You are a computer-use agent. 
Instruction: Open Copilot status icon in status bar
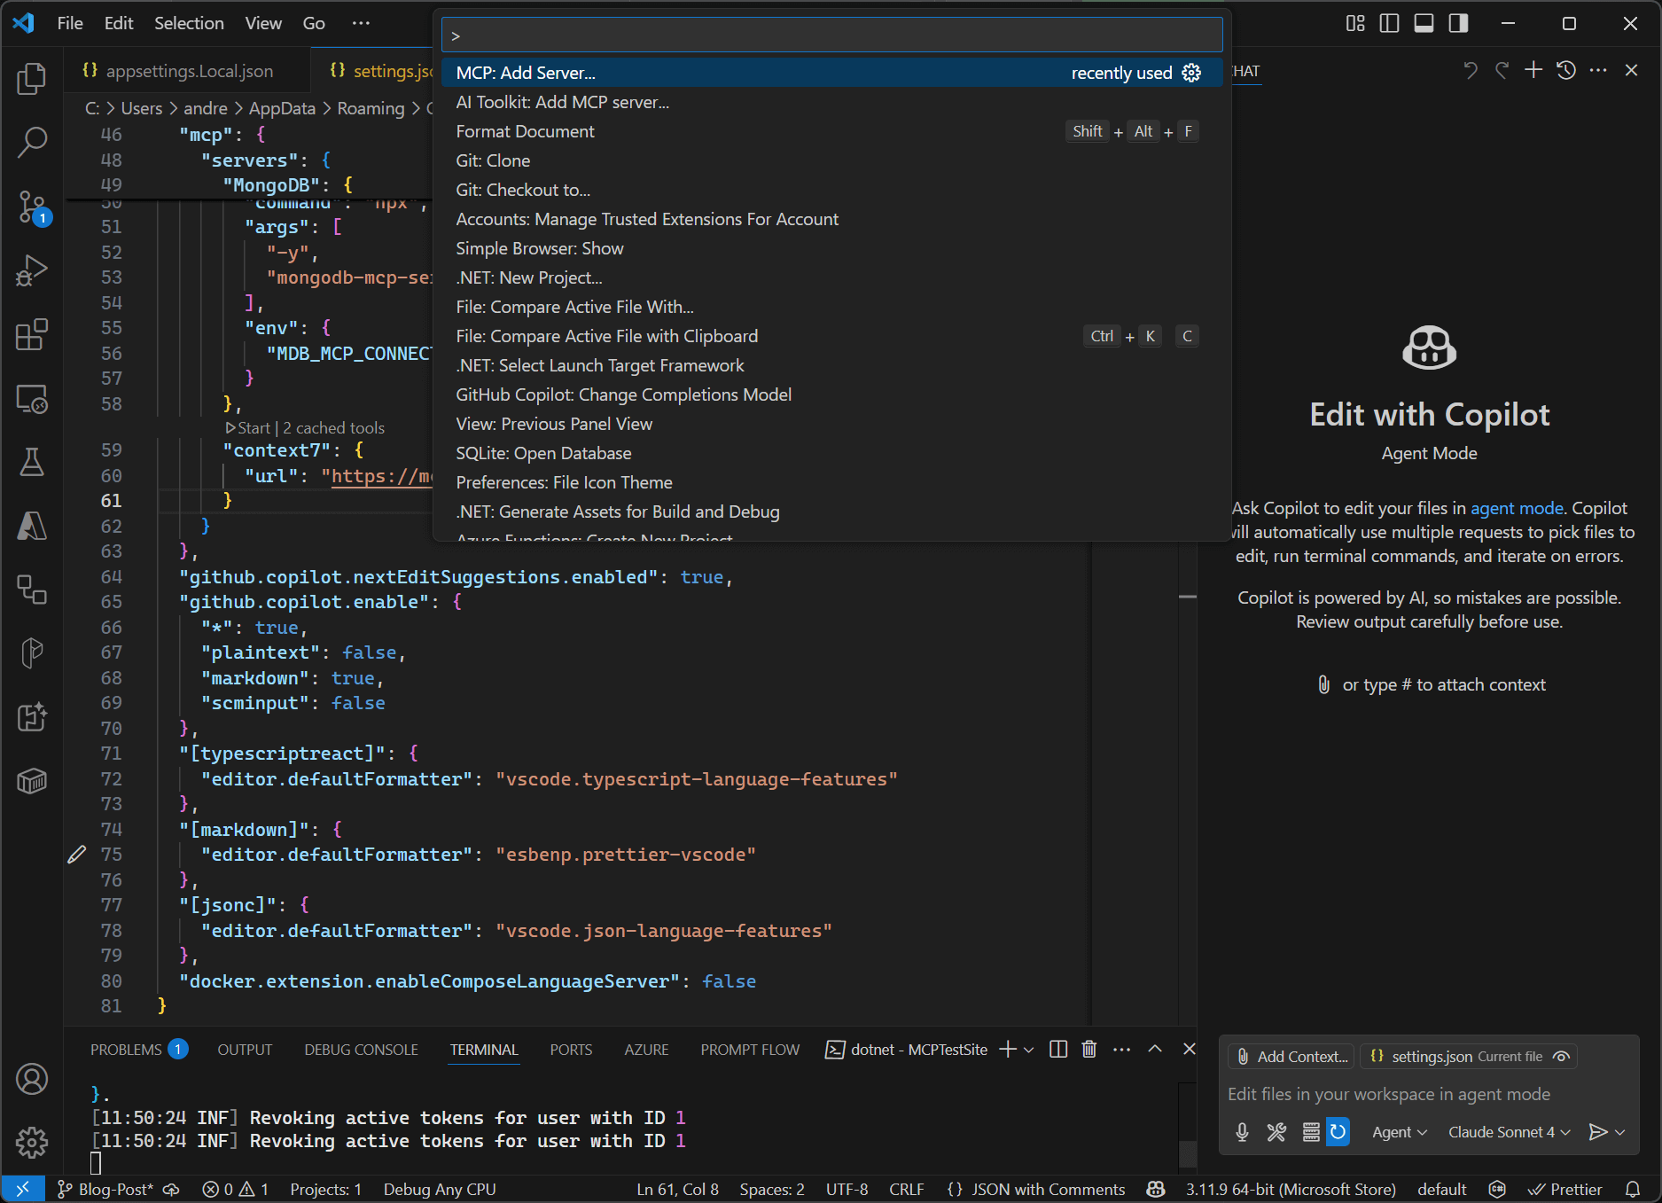(1155, 1189)
